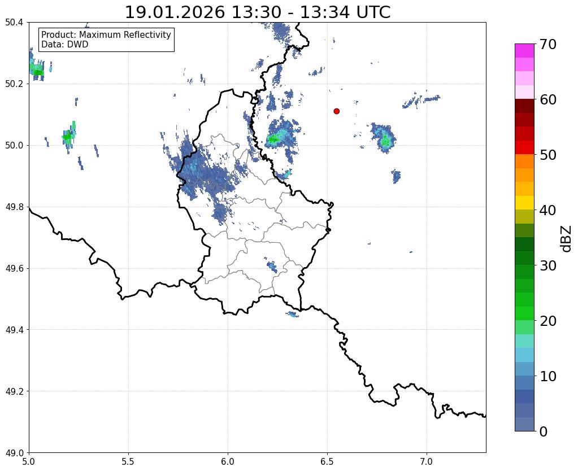Click the dBZ colorbar label

click(567, 239)
